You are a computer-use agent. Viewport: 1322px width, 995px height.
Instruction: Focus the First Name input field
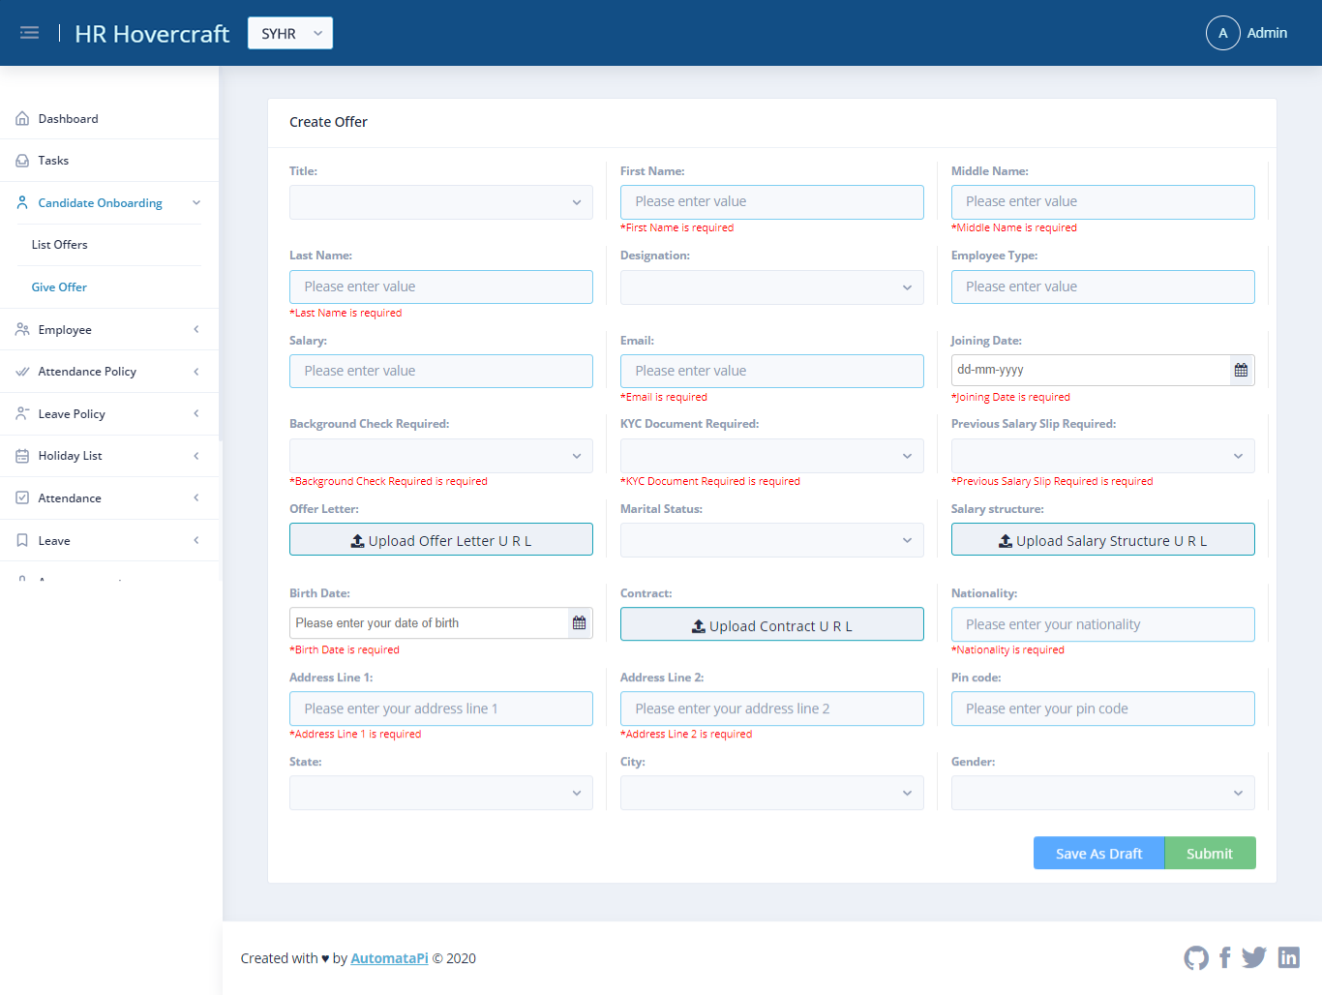[772, 202]
